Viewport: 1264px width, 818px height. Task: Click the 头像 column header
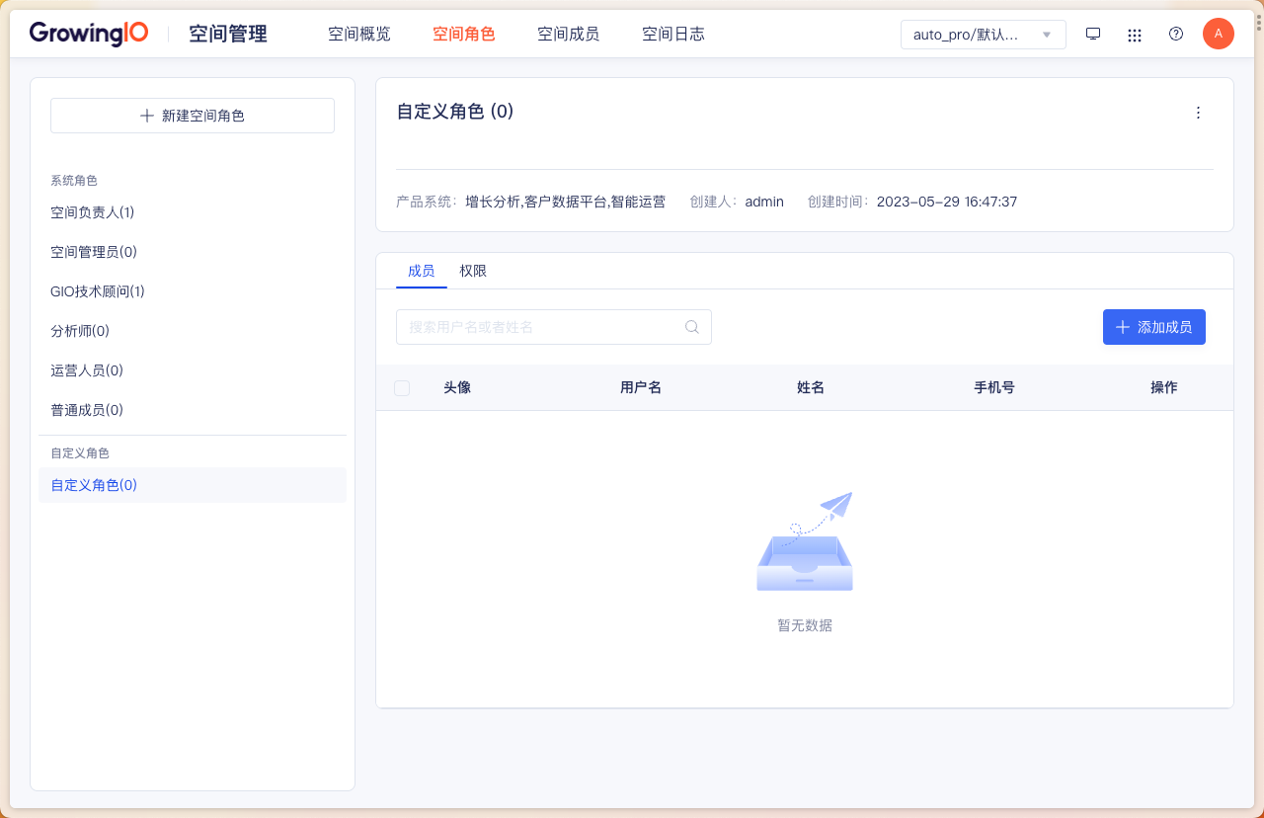point(457,387)
